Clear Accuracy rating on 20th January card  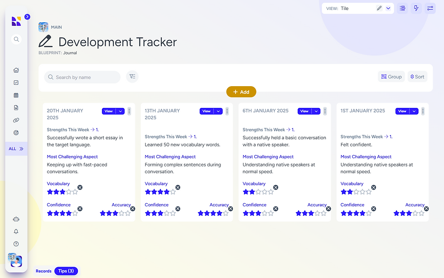(132, 209)
